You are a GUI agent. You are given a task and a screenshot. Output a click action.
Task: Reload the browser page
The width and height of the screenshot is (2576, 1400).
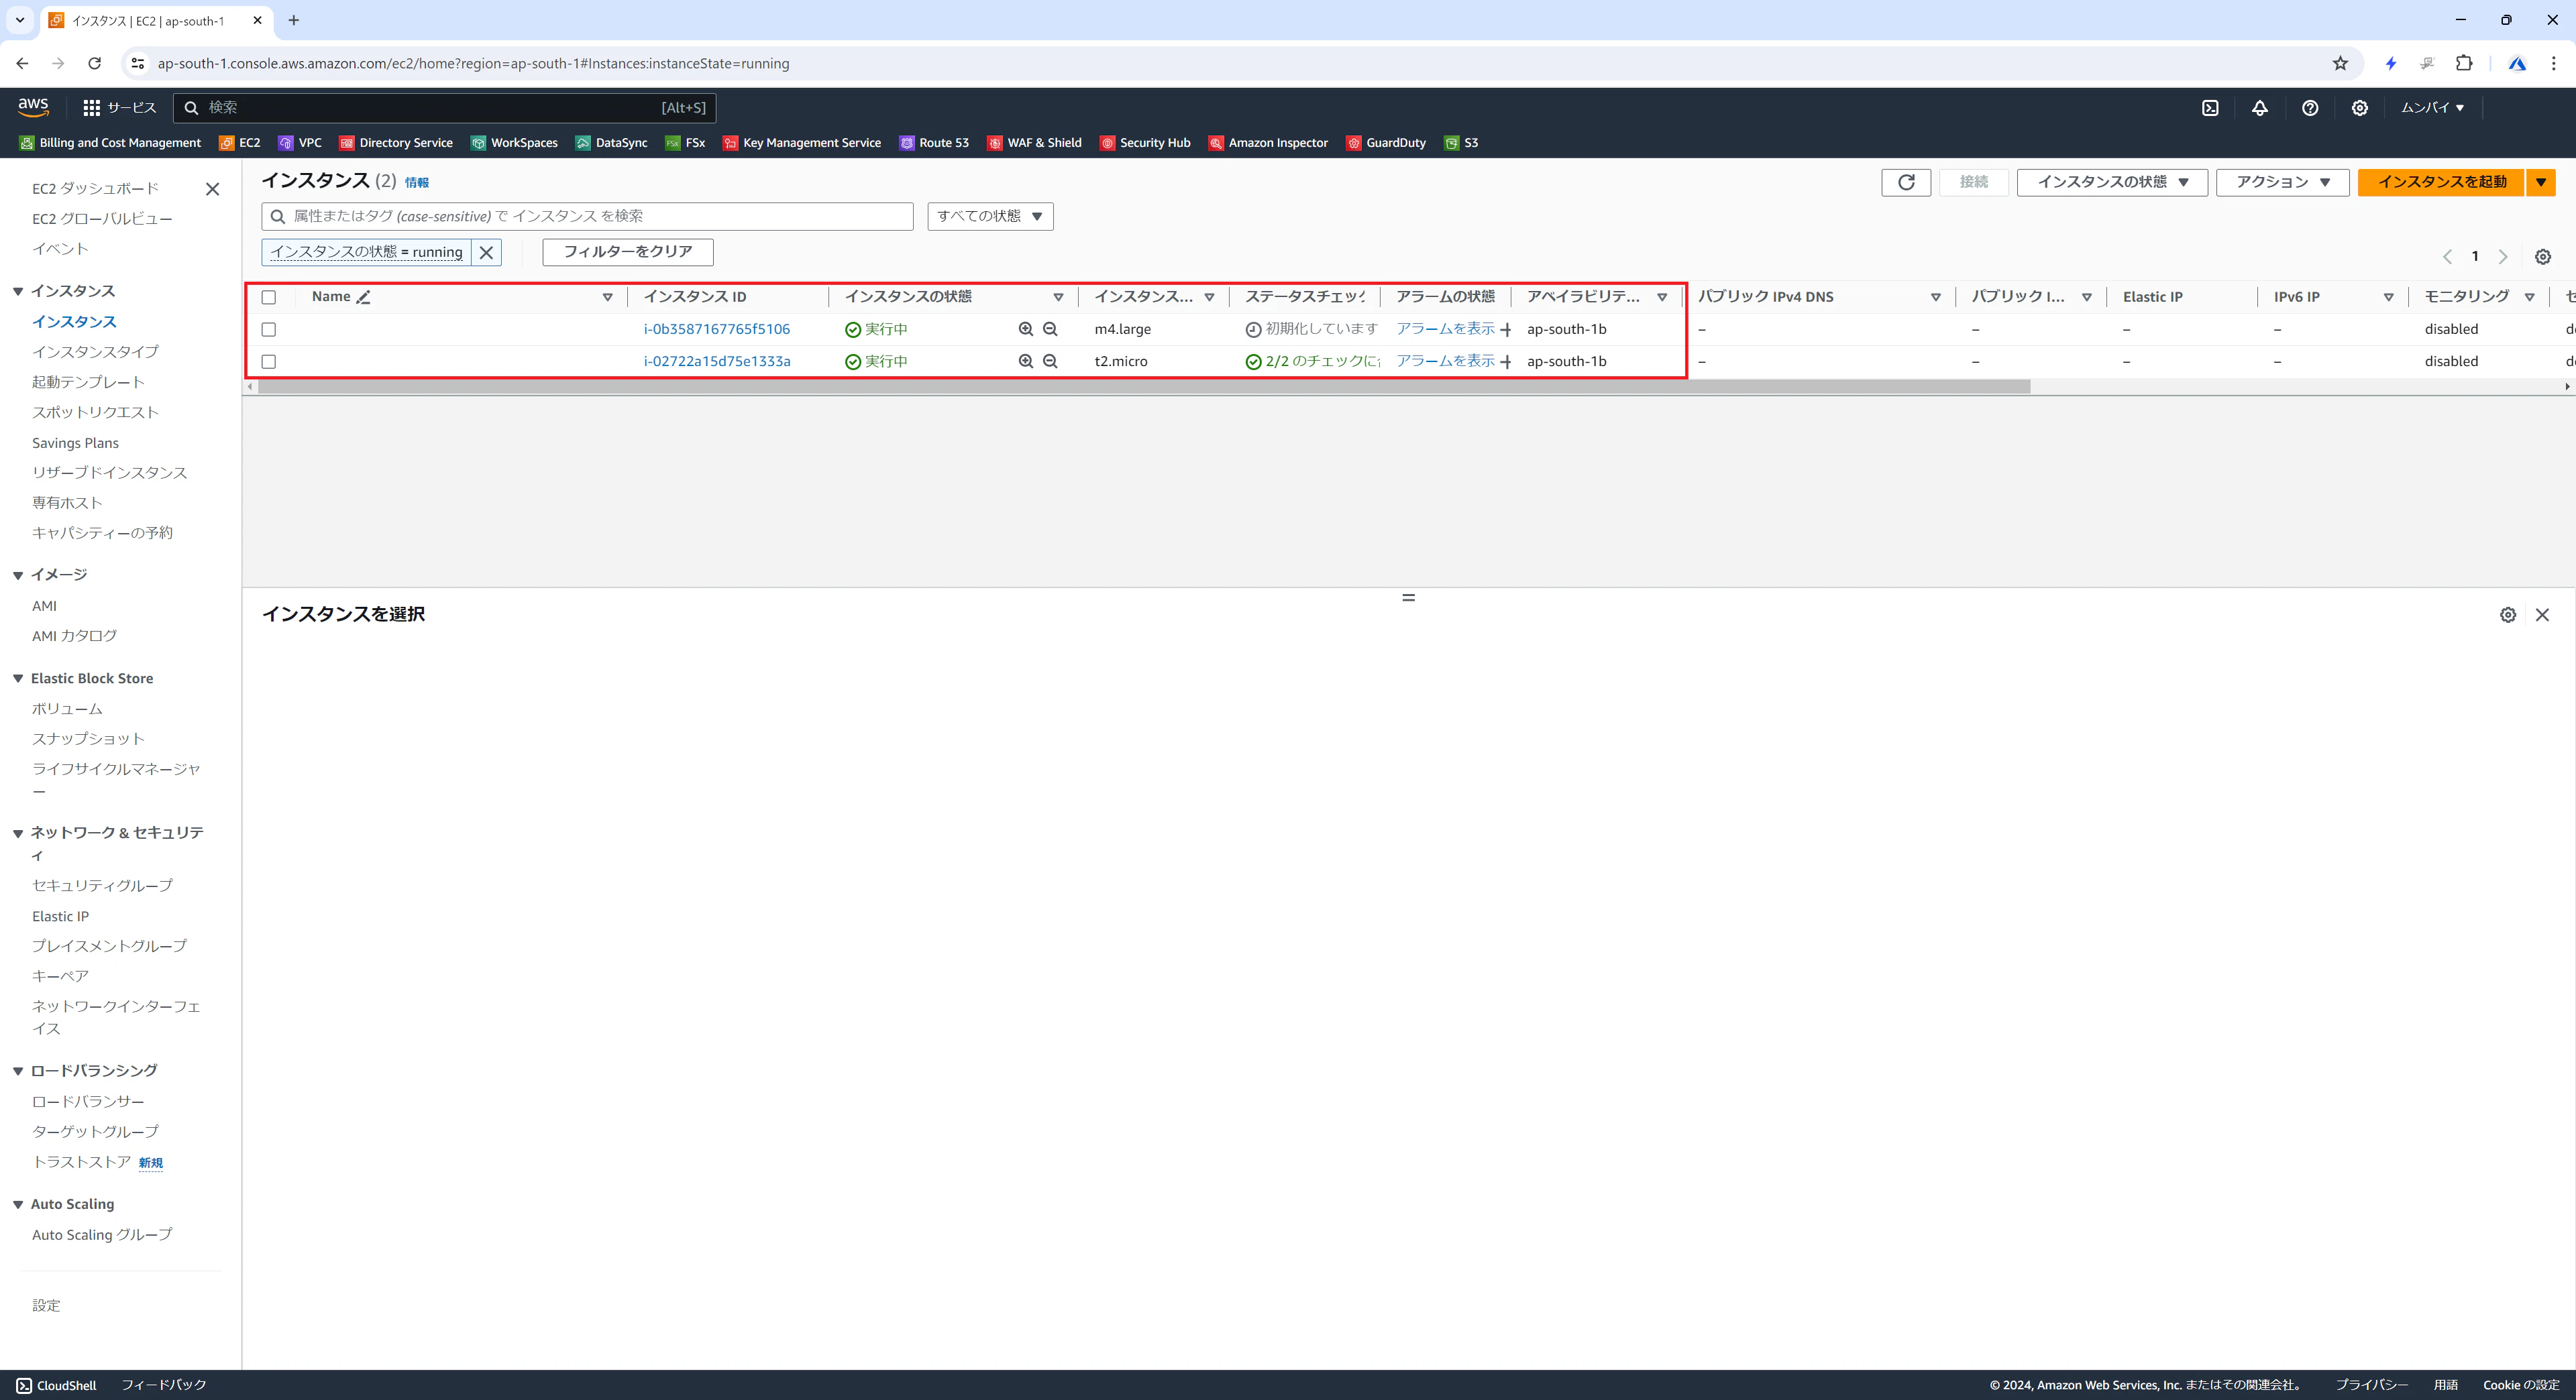tap(94, 63)
